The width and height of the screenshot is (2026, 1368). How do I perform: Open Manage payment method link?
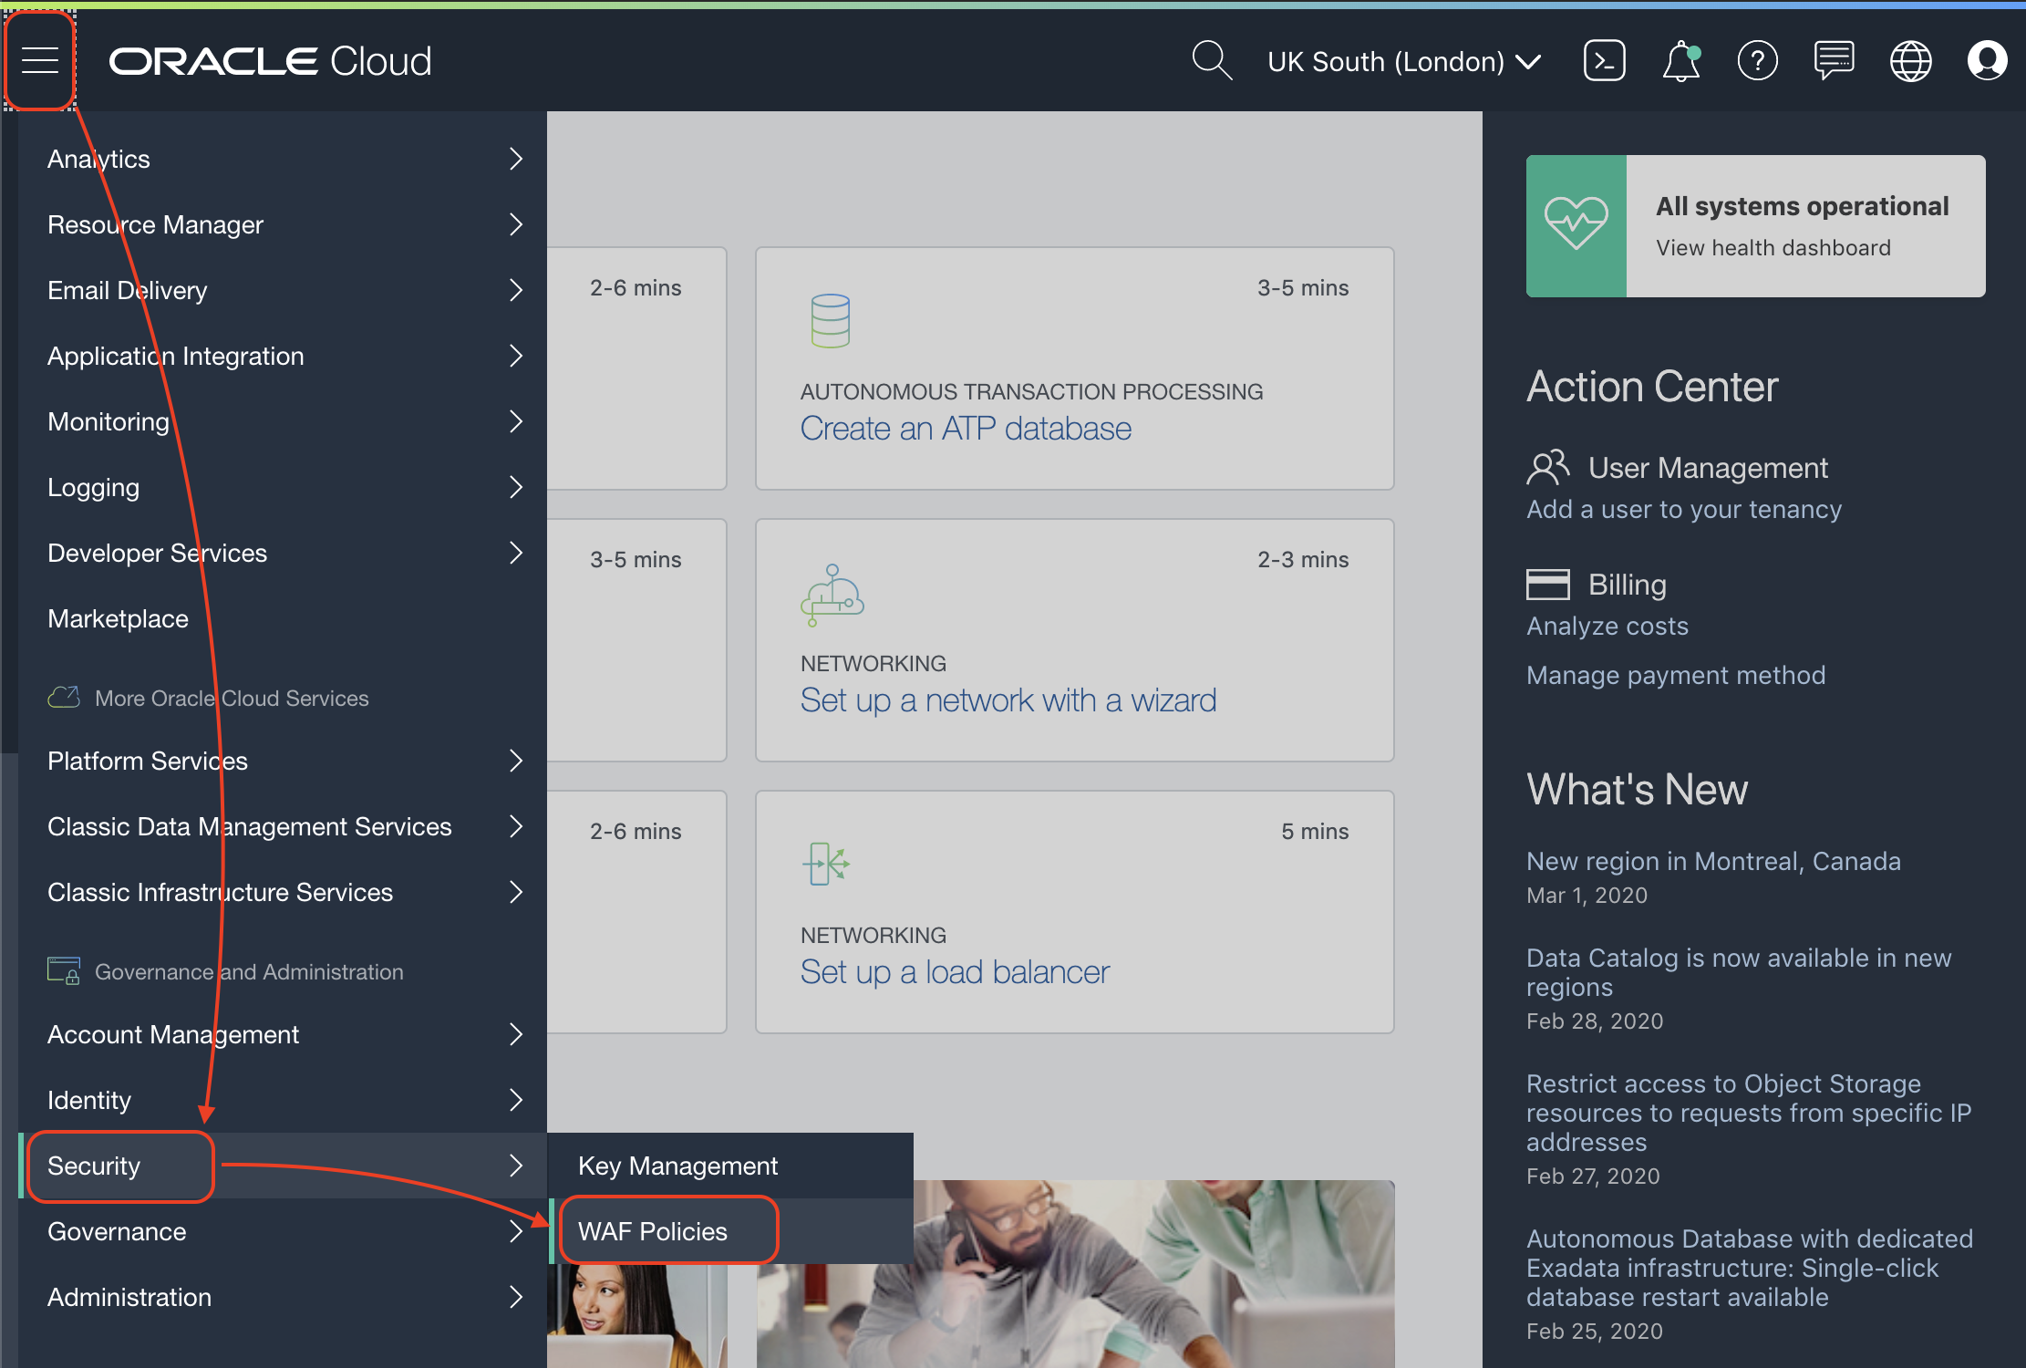pos(1675,675)
